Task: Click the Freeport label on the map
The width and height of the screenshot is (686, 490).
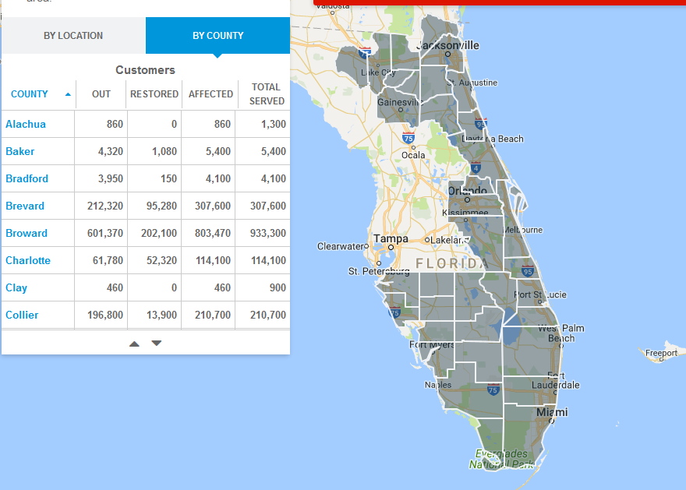Action: 662,353
